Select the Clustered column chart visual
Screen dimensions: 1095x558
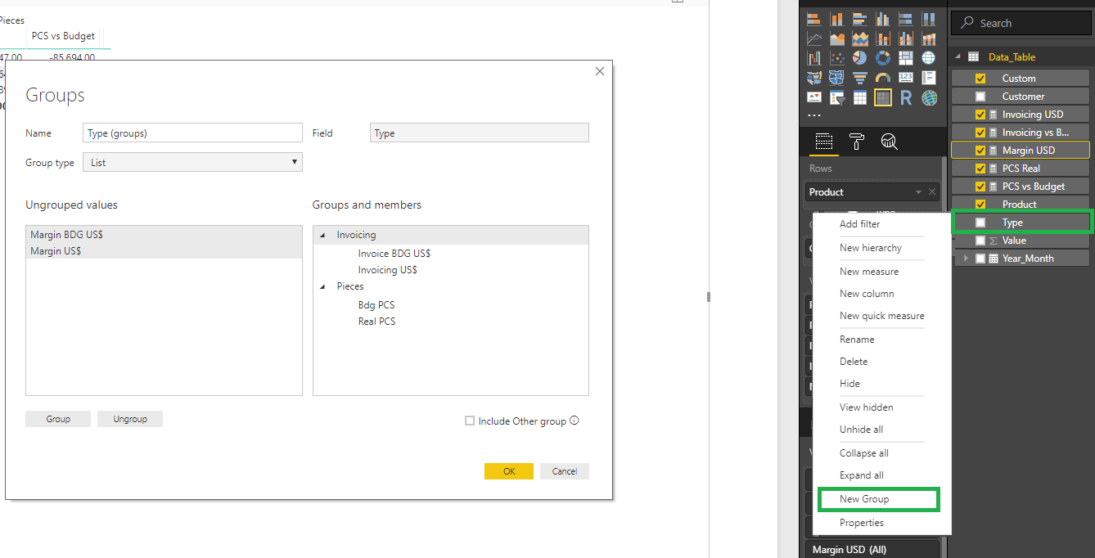pos(883,19)
